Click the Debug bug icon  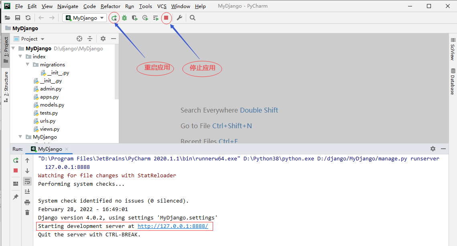124,18
